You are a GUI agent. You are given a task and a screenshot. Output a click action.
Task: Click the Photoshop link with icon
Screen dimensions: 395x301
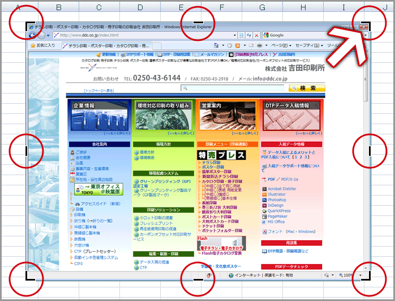coord(274,200)
